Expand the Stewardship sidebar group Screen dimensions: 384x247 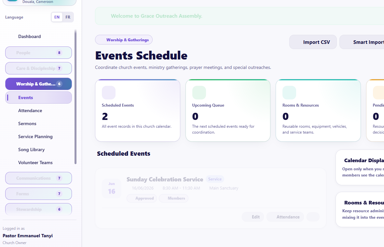tap(38, 209)
